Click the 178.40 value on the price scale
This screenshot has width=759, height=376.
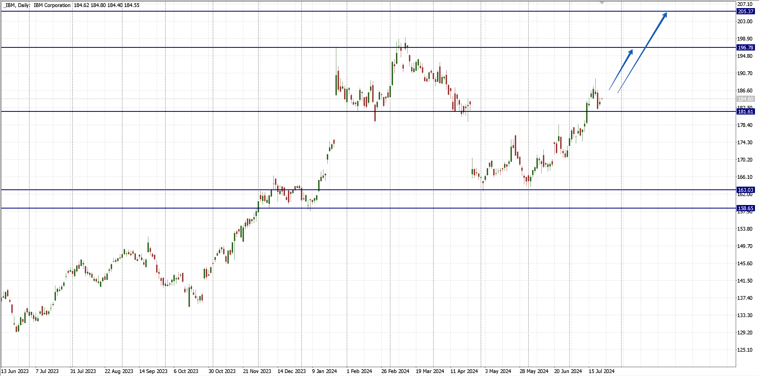point(745,125)
